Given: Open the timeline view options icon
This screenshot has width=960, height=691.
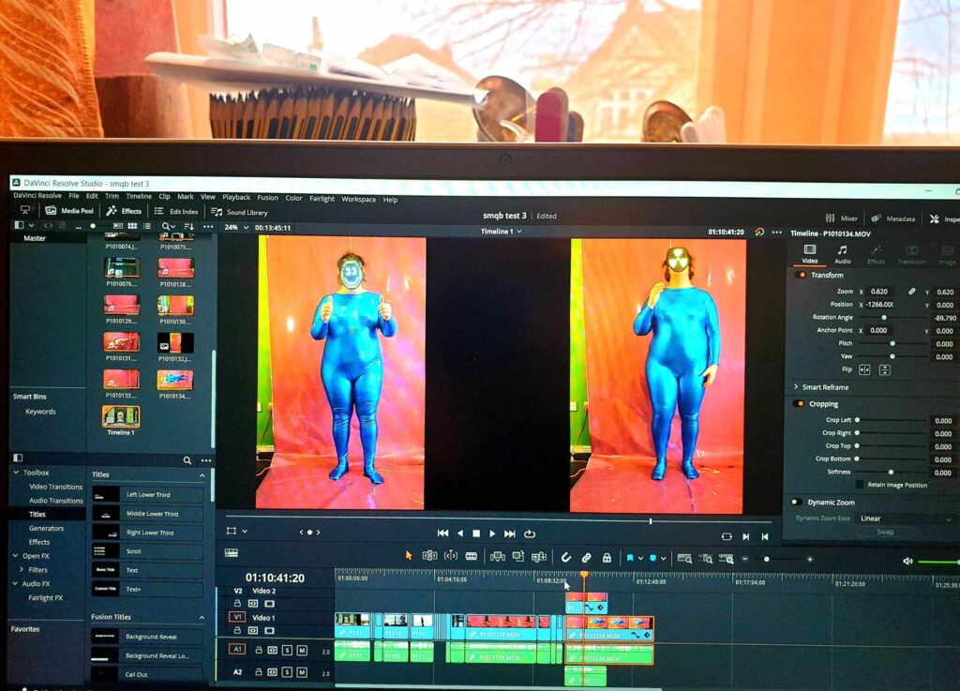Looking at the screenshot, I should [232, 552].
